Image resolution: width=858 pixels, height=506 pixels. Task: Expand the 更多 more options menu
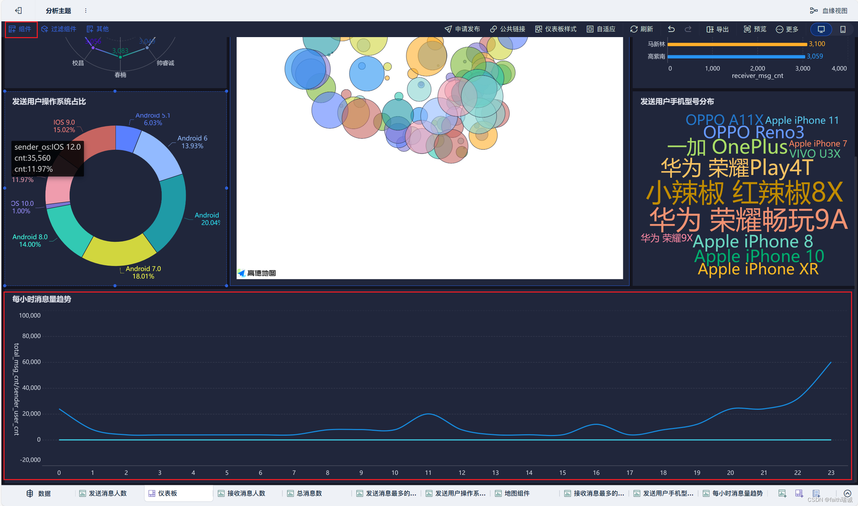pos(787,29)
